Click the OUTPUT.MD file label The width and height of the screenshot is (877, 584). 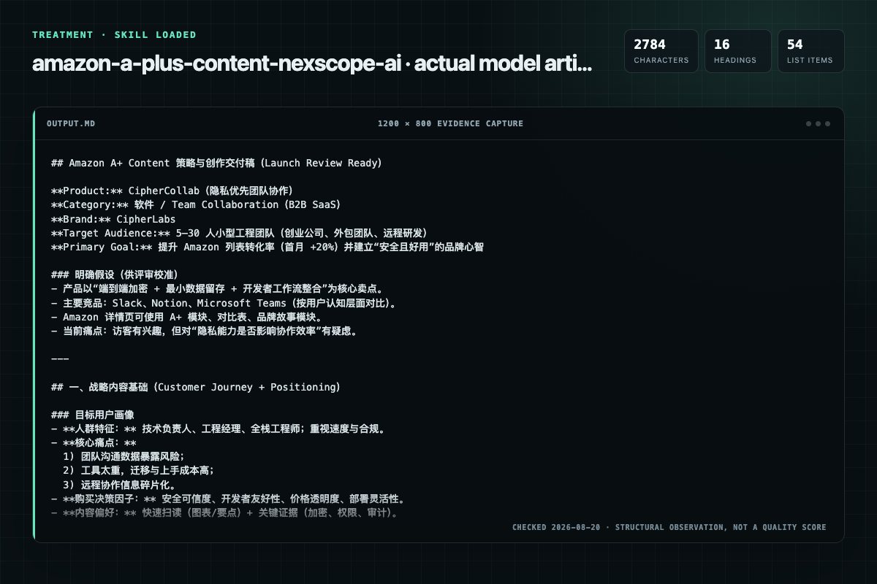70,124
